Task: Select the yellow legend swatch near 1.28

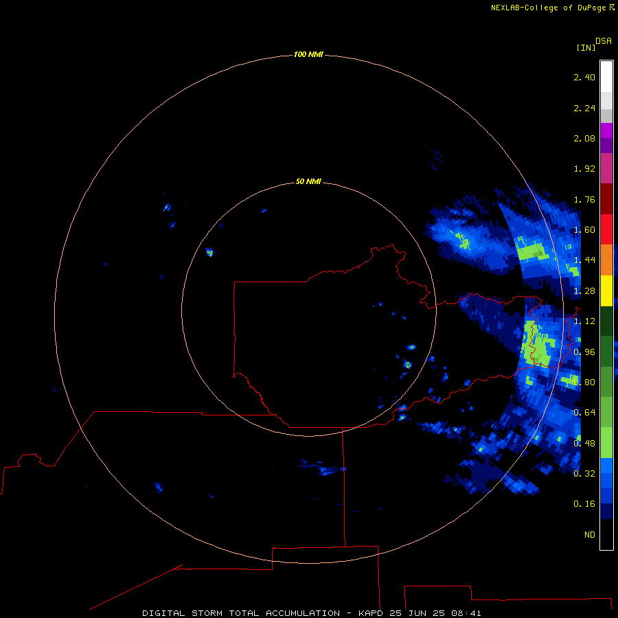Action: [606, 290]
